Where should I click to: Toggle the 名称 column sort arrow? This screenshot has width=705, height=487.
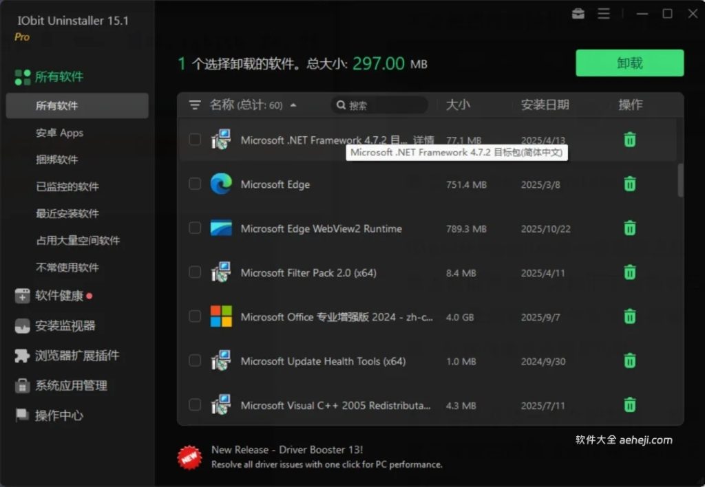coord(293,105)
